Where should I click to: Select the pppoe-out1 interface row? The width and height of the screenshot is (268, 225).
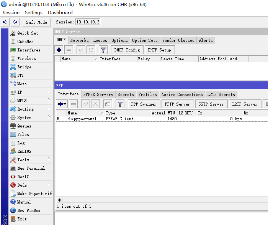click(162, 119)
